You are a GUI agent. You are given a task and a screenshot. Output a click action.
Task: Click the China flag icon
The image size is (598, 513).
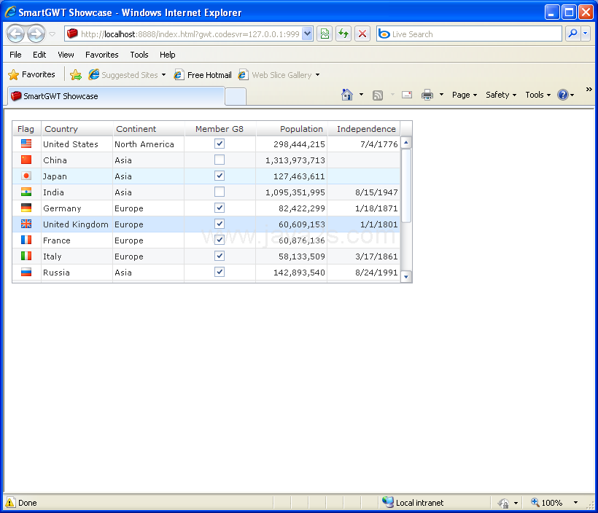click(x=26, y=160)
